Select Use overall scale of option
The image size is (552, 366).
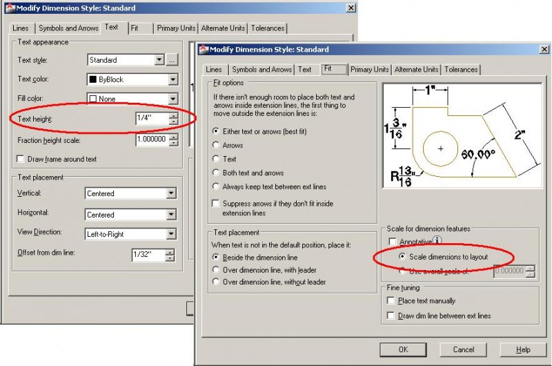coord(402,271)
